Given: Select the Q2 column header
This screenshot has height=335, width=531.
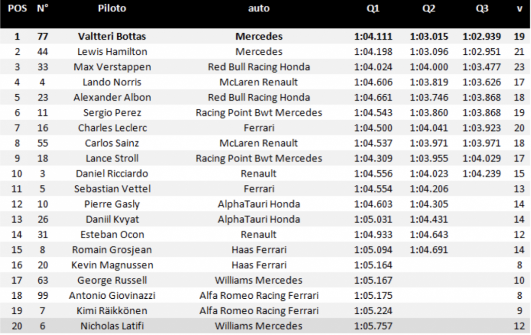Looking at the screenshot, I should click(428, 8).
